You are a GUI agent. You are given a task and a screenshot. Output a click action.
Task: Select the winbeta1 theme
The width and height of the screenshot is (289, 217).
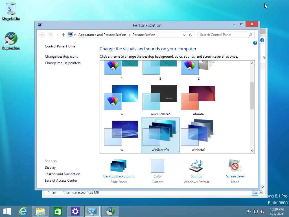point(198,135)
